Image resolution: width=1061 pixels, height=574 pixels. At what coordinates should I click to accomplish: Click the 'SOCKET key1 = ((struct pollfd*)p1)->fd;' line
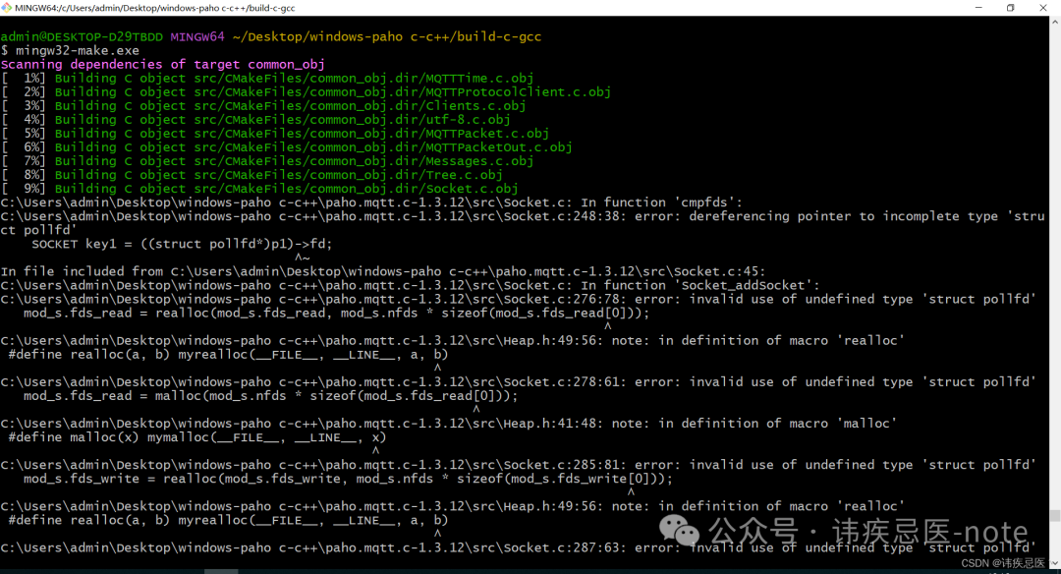click(x=182, y=244)
